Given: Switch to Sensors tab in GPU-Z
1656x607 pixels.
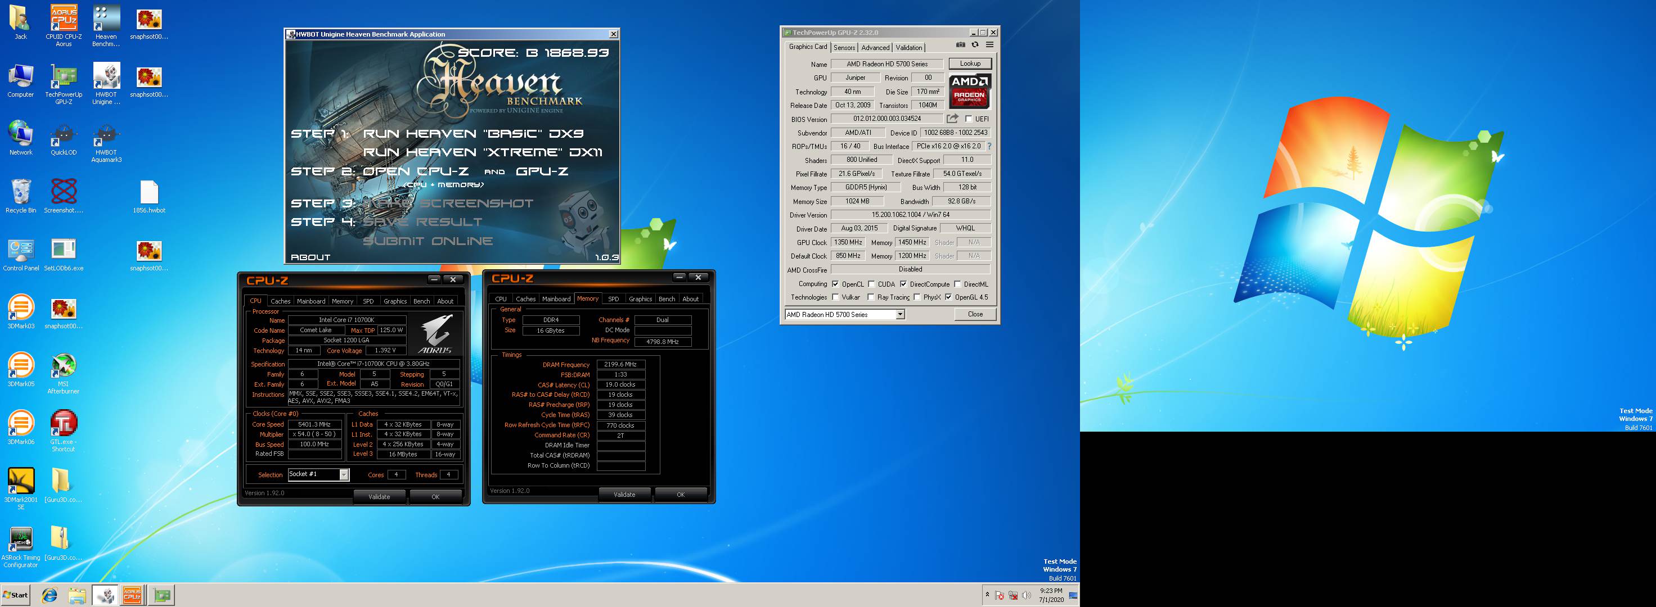Looking at the screenshot, I should [x=844, y=48].
